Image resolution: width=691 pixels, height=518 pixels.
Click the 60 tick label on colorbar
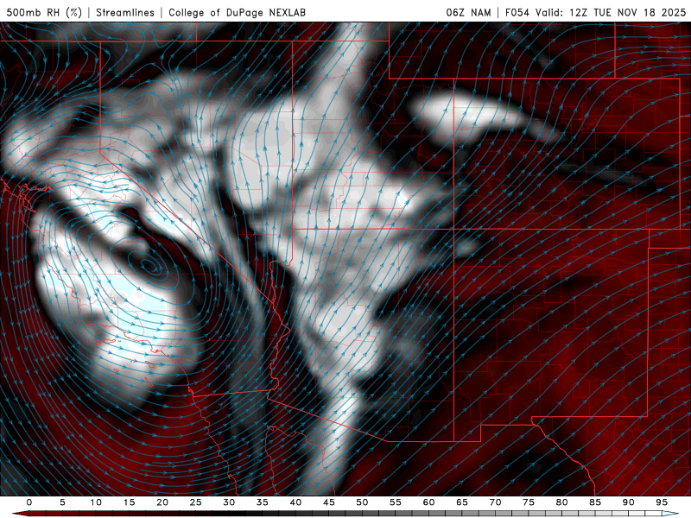coord(428,502)
